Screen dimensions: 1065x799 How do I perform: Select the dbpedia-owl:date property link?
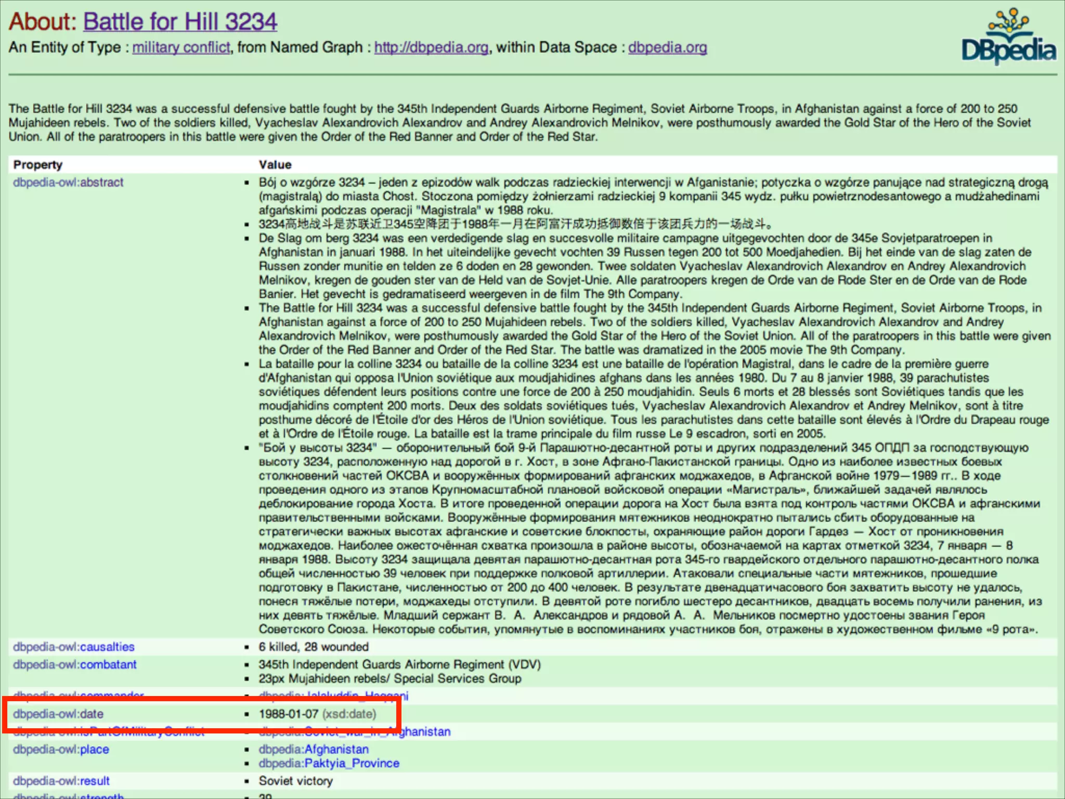[58, 714]
